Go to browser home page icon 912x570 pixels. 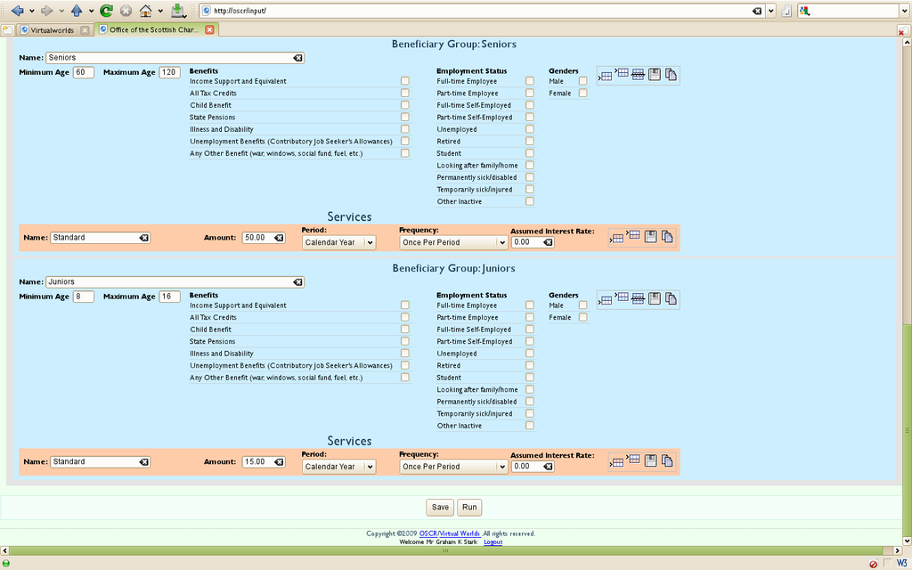pyautogui.click(x=145, y=11)
